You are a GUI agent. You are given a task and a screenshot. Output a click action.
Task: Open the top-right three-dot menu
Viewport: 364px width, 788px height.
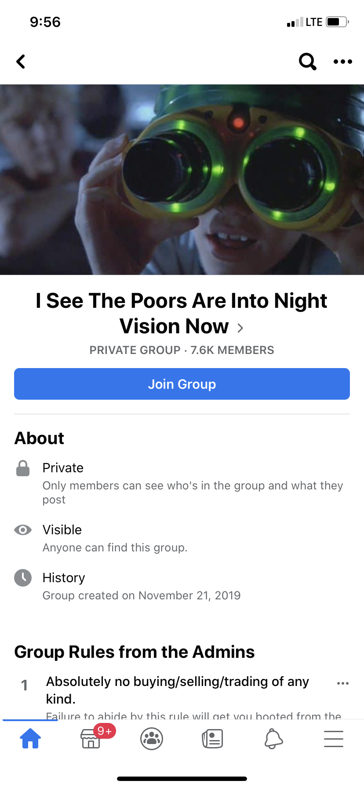click(x=343, y=62)
